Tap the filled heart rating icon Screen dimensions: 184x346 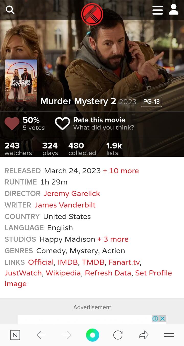tap(12, 123)
